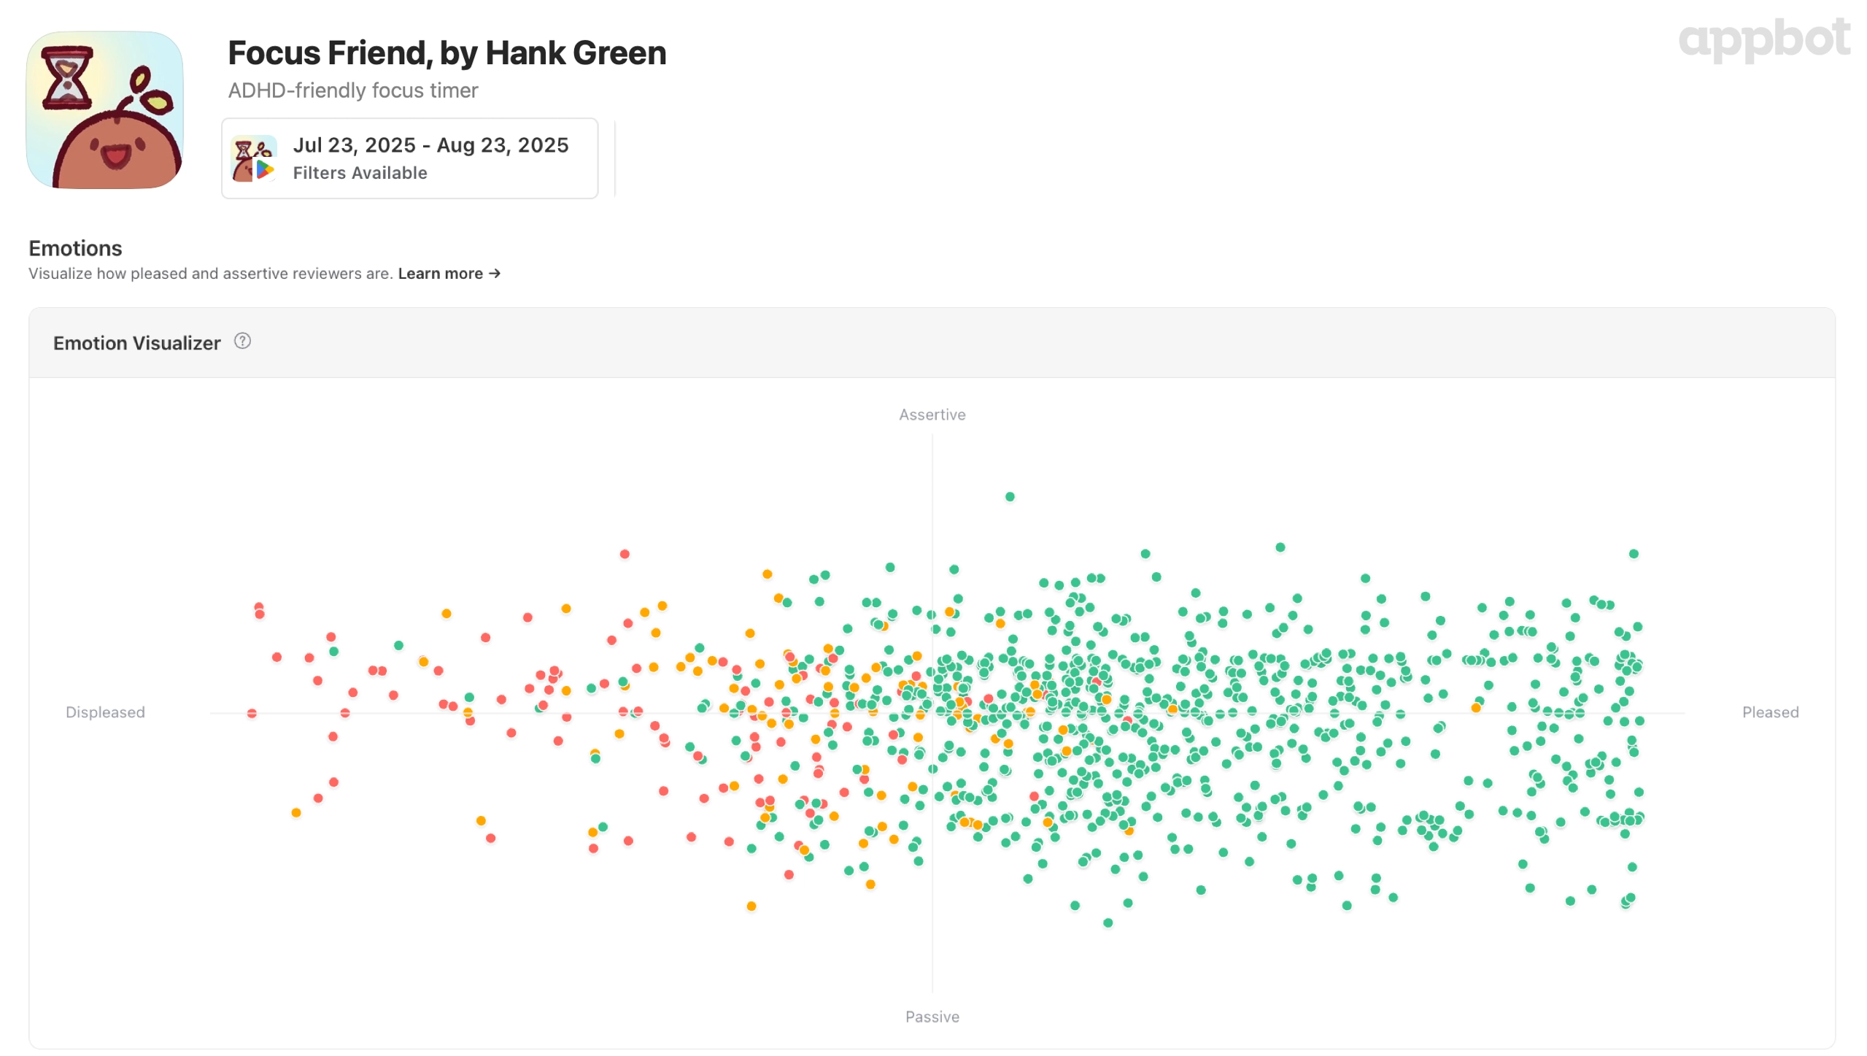Click the Focus Friend app icon
This screenshot has width=1867, height=1056.
pyautogui.click(x=104, y=109)
